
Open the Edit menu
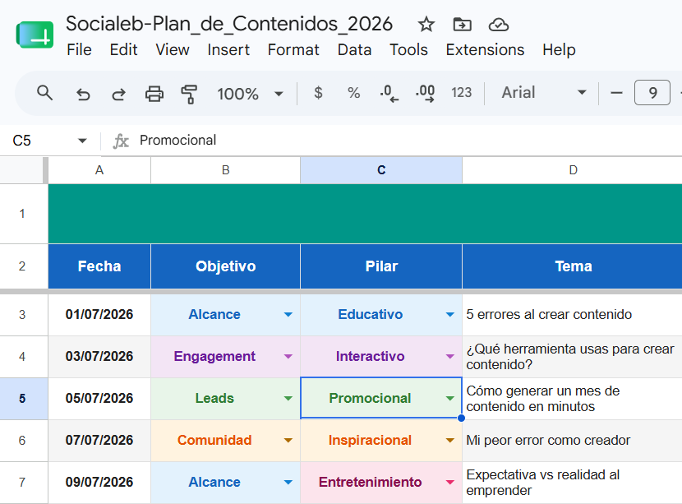coord(123,49)
